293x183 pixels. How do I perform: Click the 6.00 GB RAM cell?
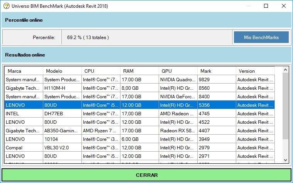click(x=140, y=139)
